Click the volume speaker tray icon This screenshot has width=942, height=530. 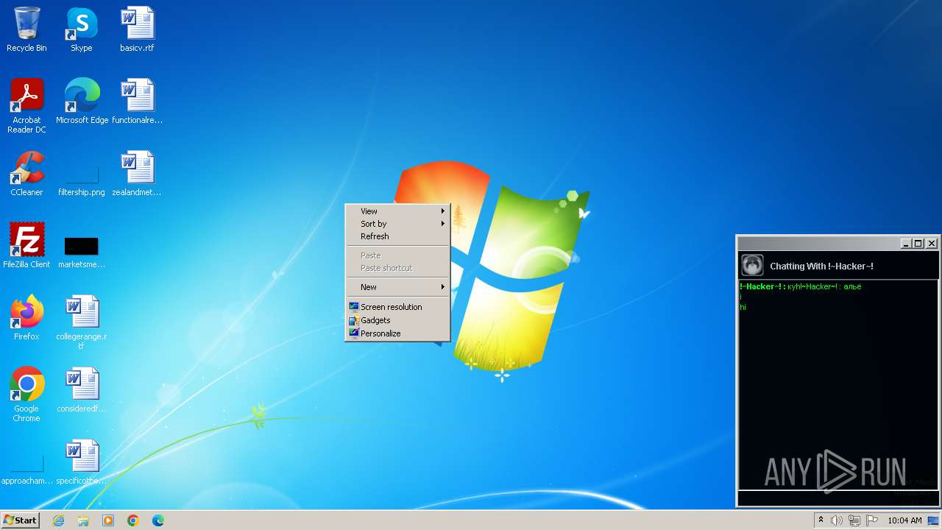837,520
